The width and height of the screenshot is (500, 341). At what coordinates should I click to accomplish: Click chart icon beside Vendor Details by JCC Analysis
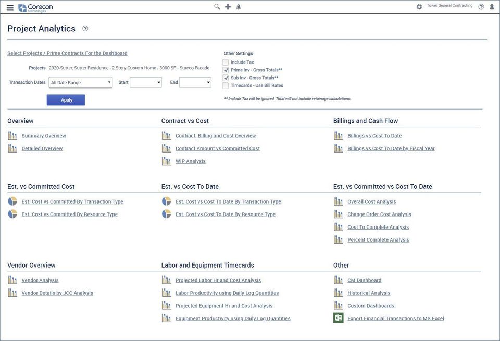(12, 293)
